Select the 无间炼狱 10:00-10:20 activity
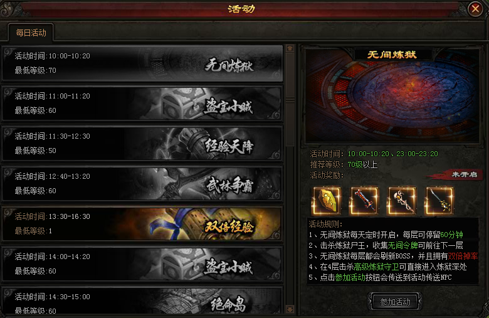 click(x=142, y=63)
